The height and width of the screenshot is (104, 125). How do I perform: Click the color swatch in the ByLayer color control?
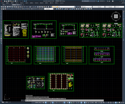pyautogui.click(x=82, y=7)
